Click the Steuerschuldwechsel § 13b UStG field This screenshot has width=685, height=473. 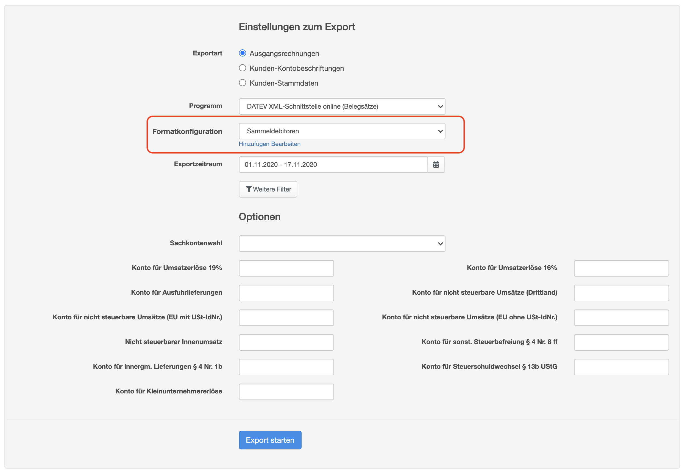coord(621,367)
